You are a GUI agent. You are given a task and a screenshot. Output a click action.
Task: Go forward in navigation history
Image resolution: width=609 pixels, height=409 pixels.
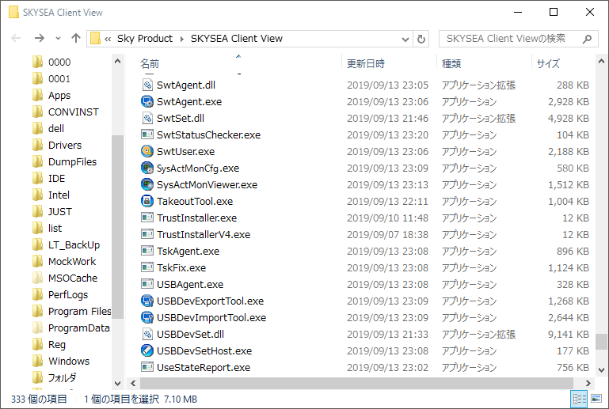[x=39, y=38]
